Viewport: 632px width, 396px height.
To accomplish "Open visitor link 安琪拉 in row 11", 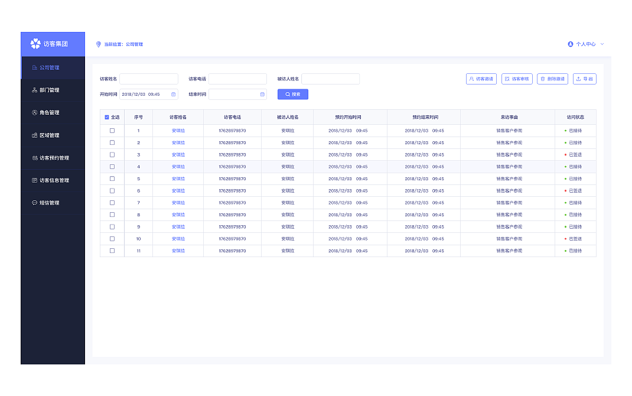I will tap(178, 251).
